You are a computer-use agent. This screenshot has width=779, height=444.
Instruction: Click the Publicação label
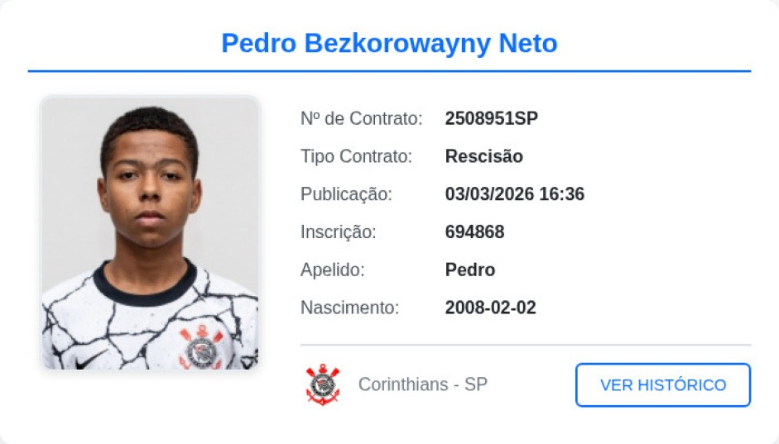click(x=346, y=194)
